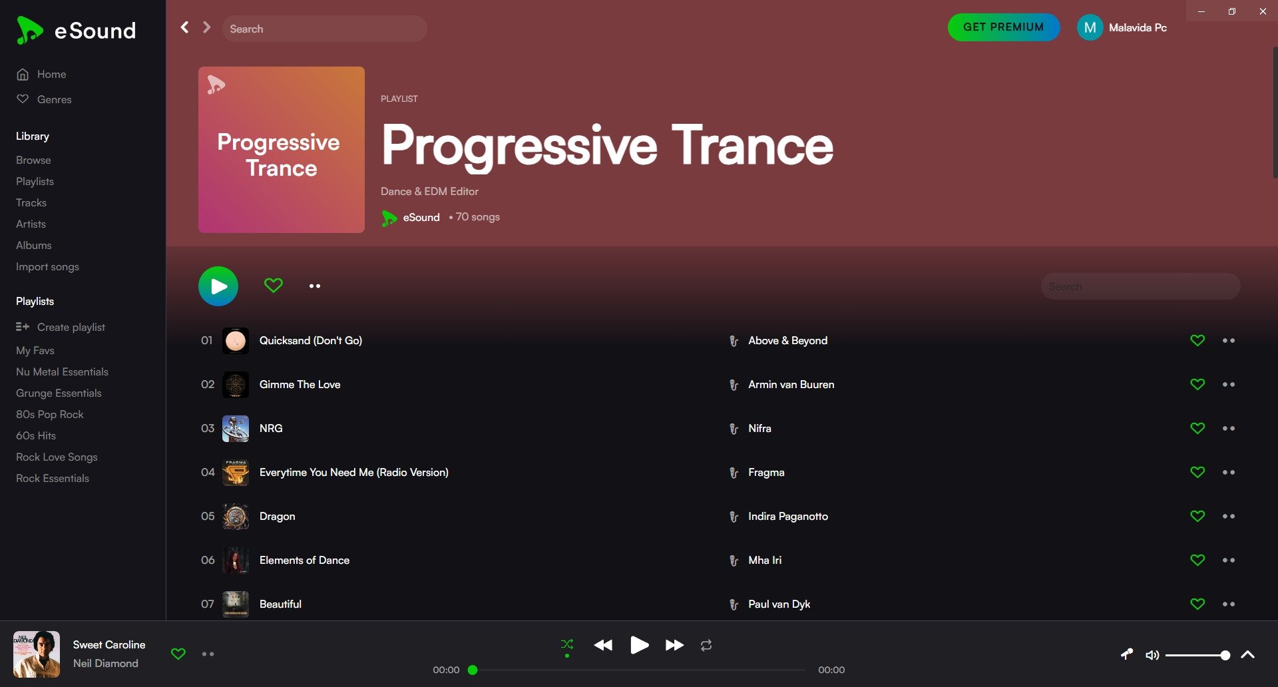Open the My Favs playlist

tap(35, 350)
